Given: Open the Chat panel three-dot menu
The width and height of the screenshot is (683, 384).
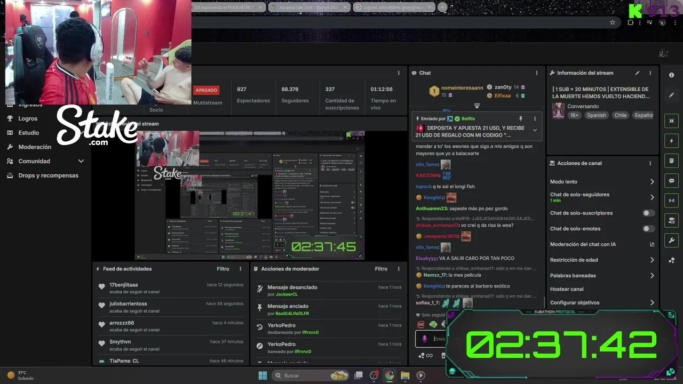Looking at the screenshot, I should [537, 73].
